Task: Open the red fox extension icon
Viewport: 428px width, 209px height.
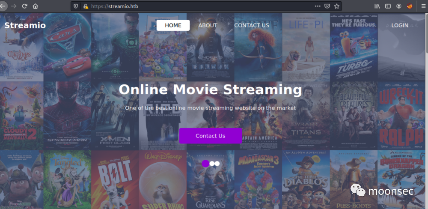Action: click(x=410, y=6)
